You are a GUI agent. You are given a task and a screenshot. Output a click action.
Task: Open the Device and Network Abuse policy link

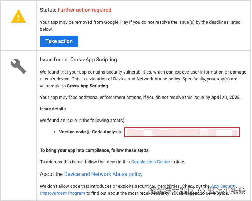pyautogui.click(x=103, y=174)
